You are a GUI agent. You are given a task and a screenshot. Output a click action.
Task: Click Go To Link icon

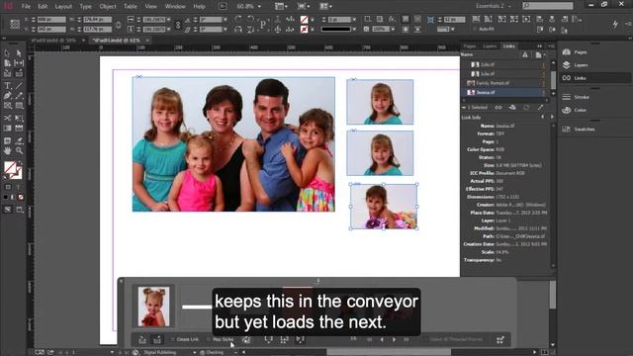(512, 108)
